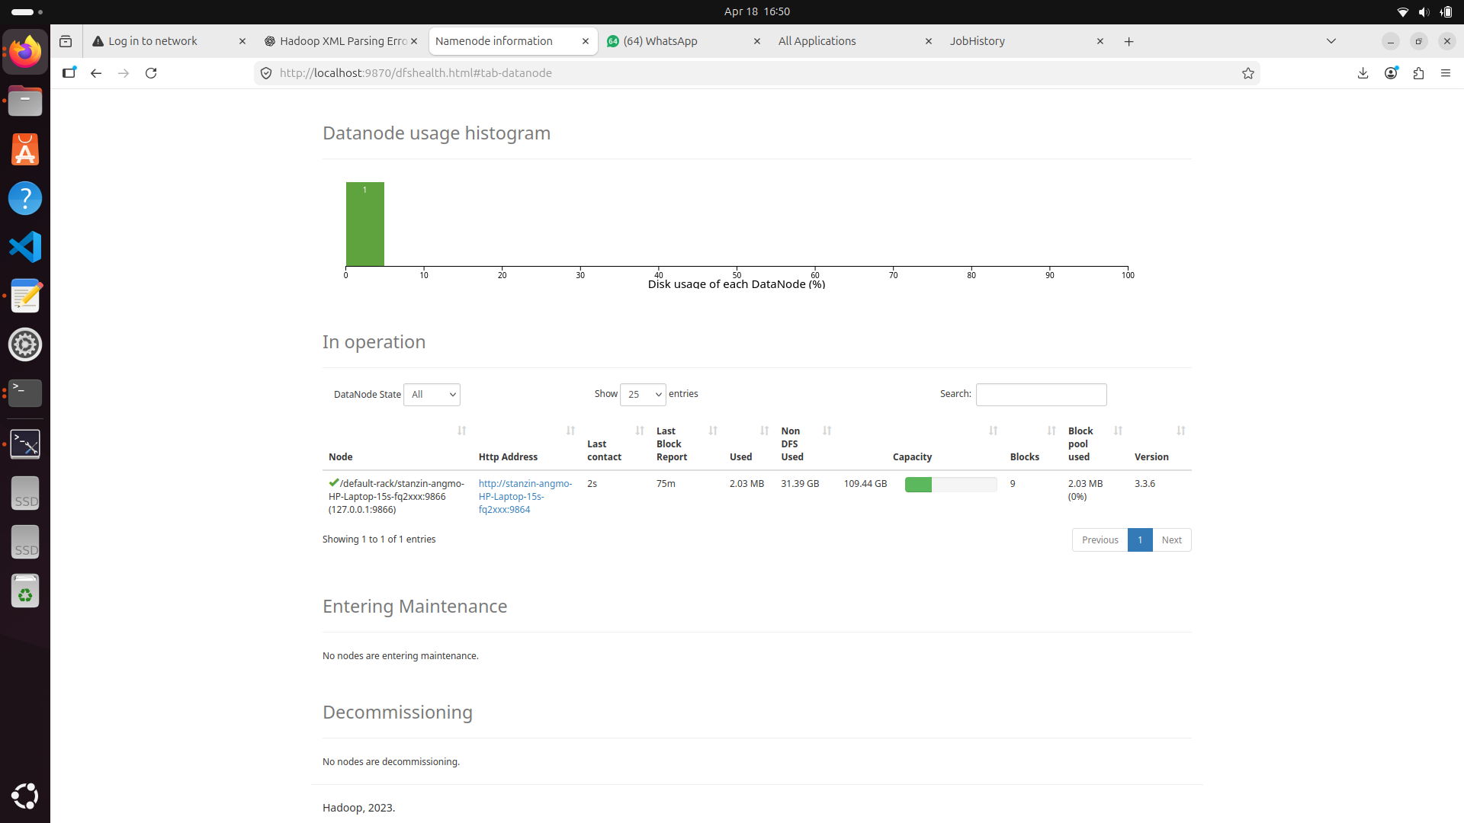1464x823 pixels.
Task: Open the stanzin-angmo-HP-Laptop datanode link
Action: click(x=525, y=496)
